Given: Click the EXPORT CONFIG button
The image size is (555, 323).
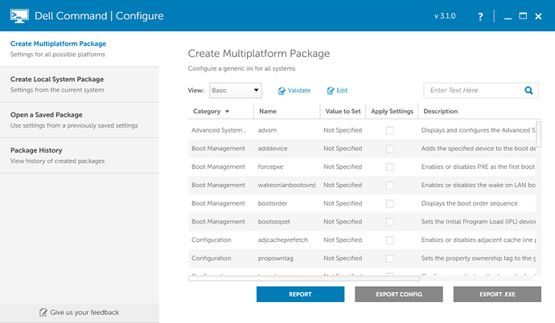Looking at the screenshot, I should (x=399, y=295).
